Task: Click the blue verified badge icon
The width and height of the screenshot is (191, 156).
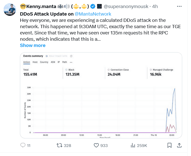Action: pyautogui.click(x=93, y=7)
